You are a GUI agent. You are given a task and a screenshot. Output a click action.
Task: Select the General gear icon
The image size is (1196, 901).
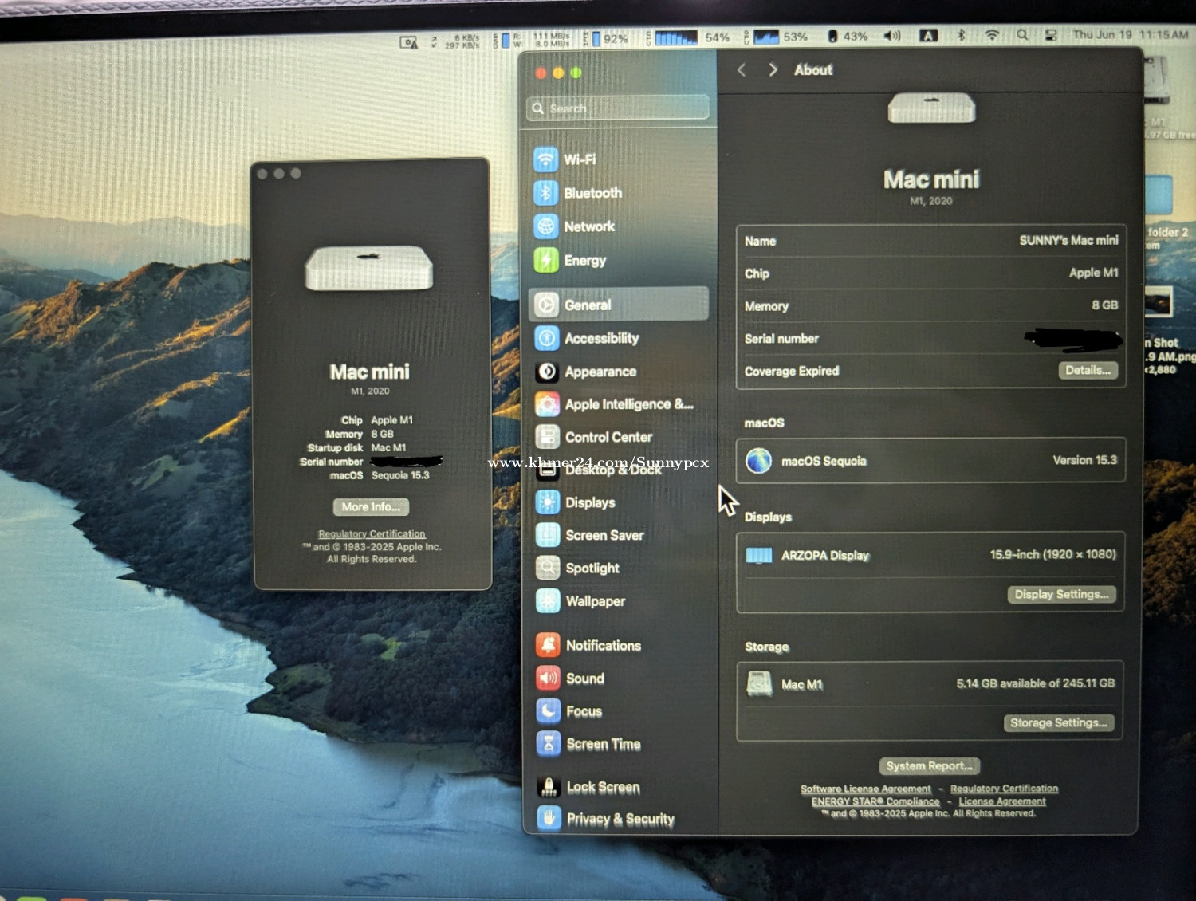click(546, 305)
